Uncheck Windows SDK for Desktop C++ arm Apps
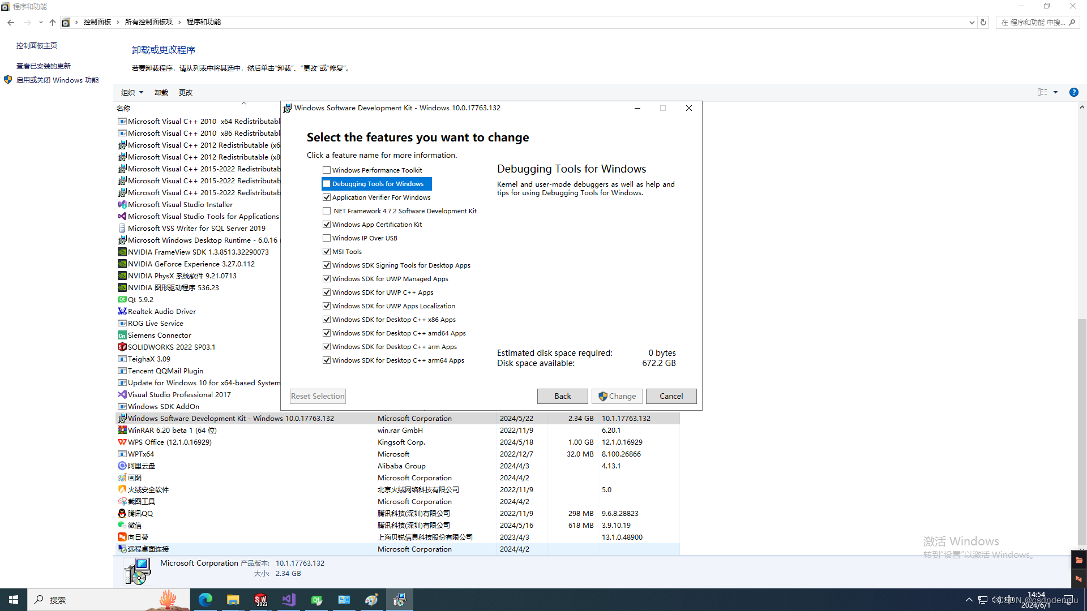The height and width of the screenshot is (611, 1087). [327, 347]
